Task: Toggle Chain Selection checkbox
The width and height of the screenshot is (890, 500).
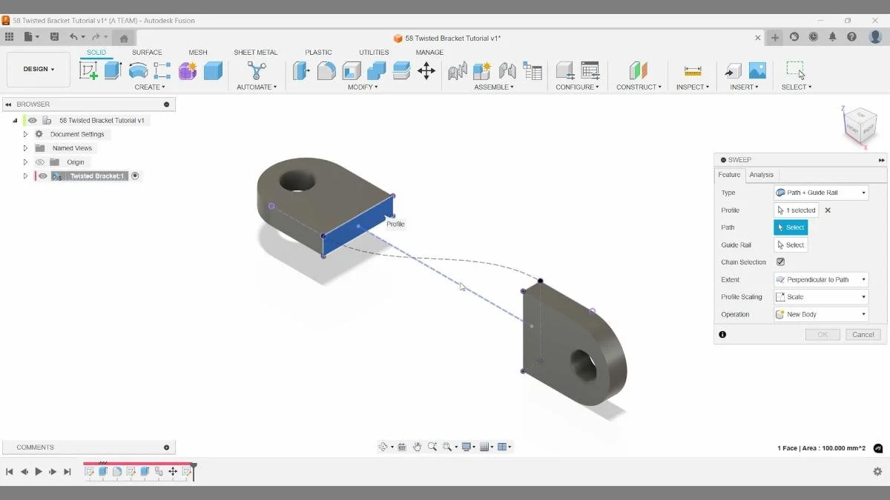Action: (x=780, y=262)
